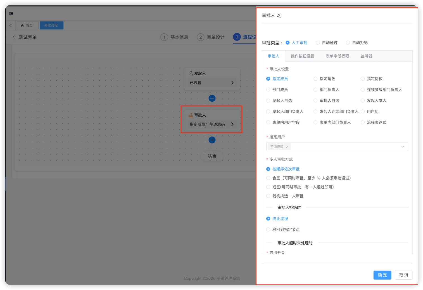Viewport: 423px width, 290px height.
Task: Switch to the 监听器 tab
Action: [x=366, y=56]
